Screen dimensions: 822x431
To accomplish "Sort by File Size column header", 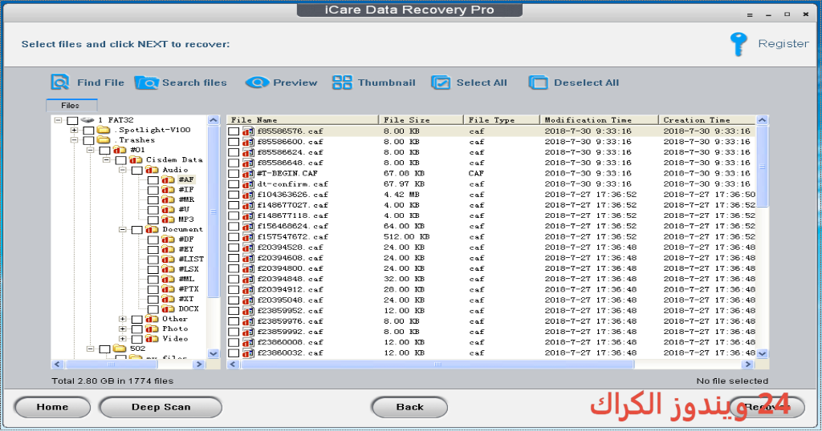I will [421, 120].
